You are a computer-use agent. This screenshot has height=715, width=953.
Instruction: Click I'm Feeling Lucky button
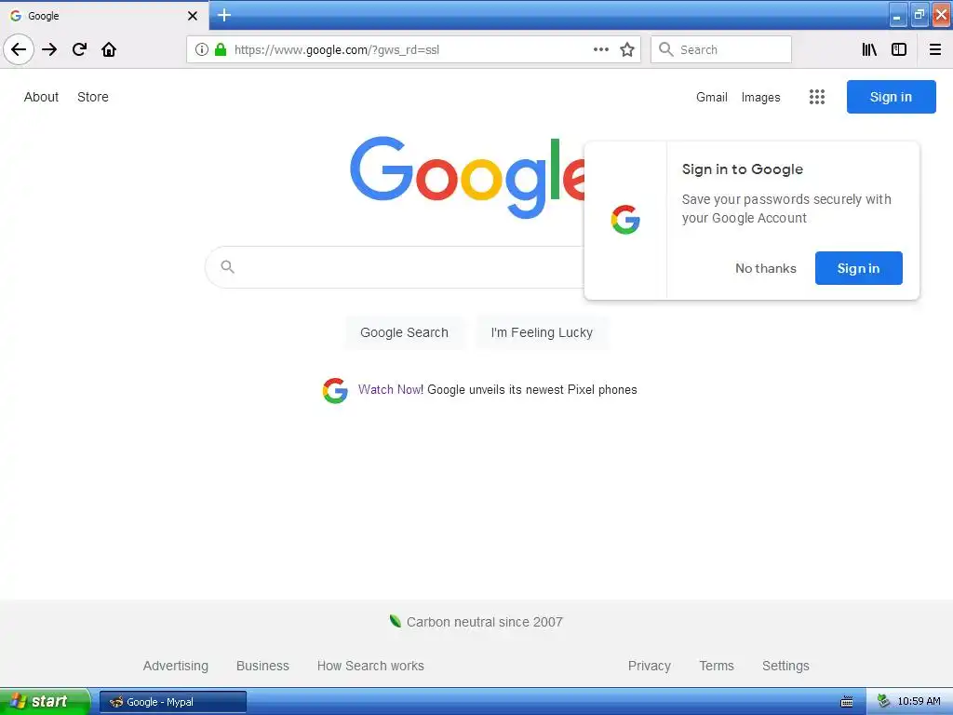point(542,332)
